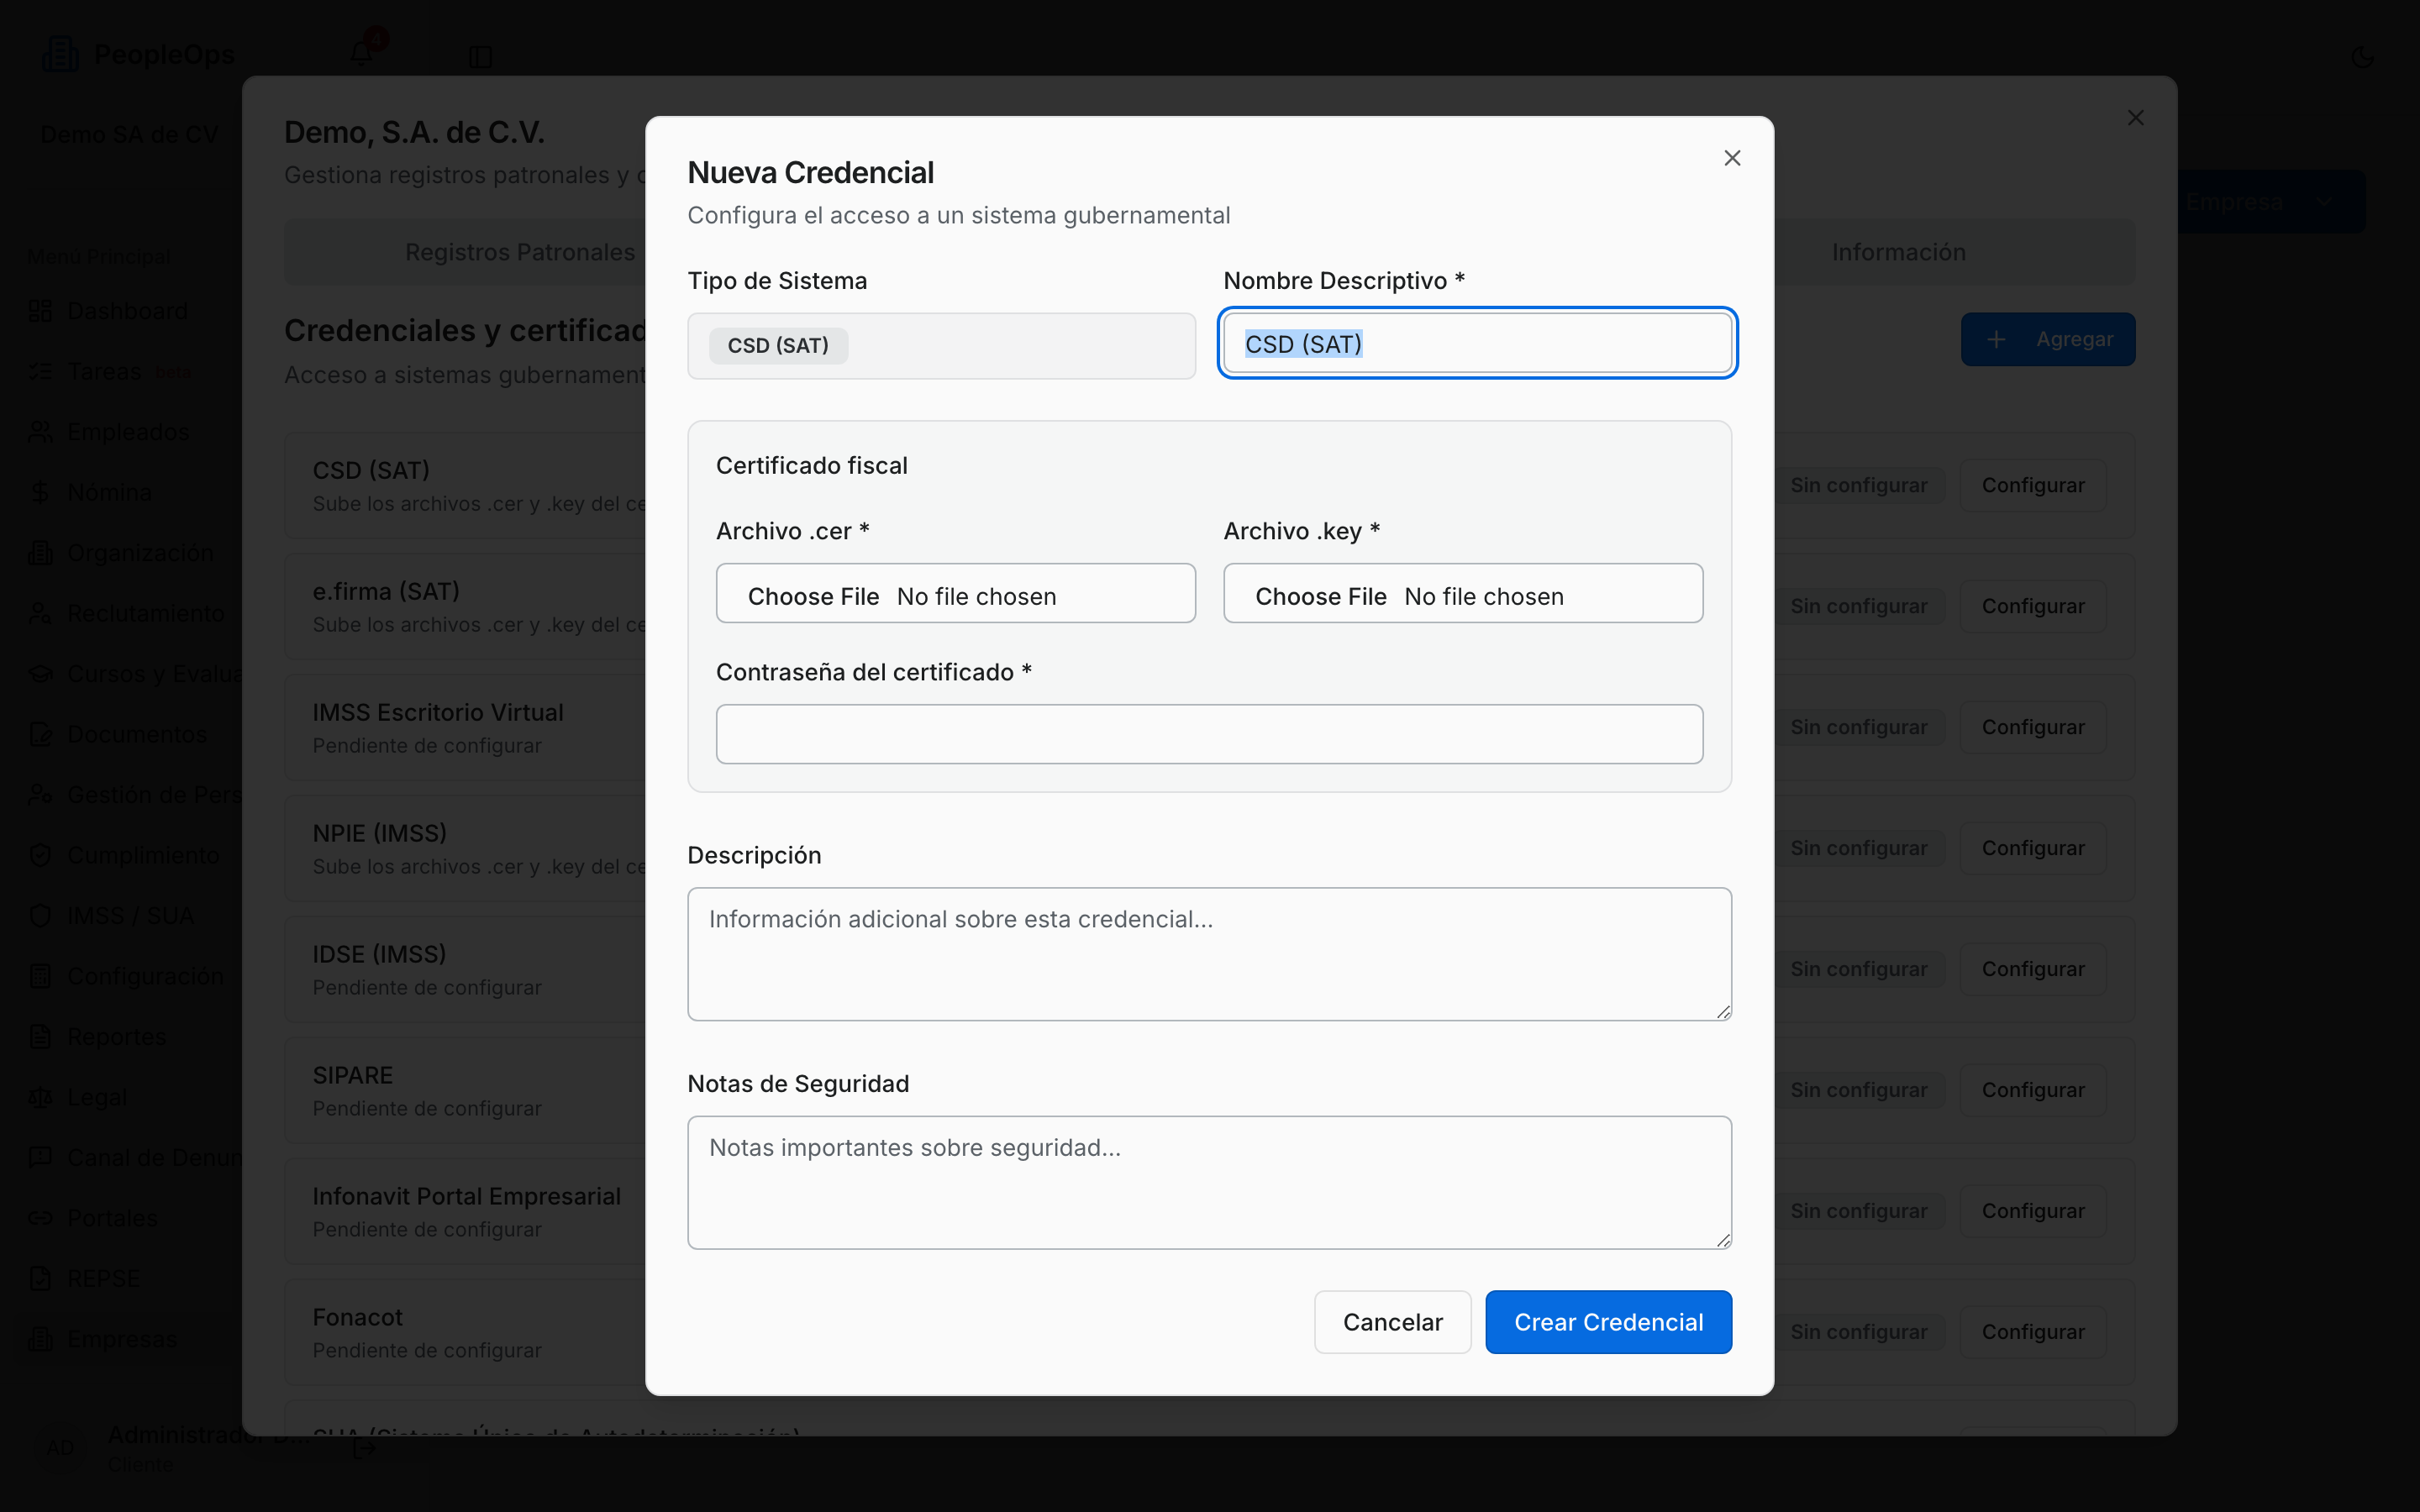This screenshot has width=2420, height=1512.
Task: Select Demo SA de CV company name
Action: point(129,134)
